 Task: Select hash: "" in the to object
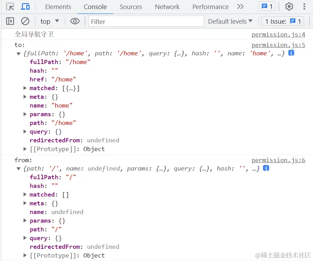tap(44, 71)
